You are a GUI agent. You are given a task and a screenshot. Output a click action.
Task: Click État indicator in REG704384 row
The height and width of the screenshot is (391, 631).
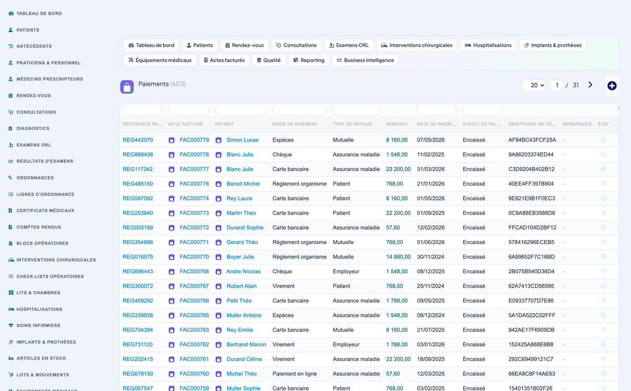coord(604,329)
